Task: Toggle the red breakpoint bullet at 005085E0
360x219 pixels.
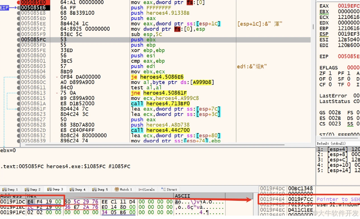Action: 18,2
